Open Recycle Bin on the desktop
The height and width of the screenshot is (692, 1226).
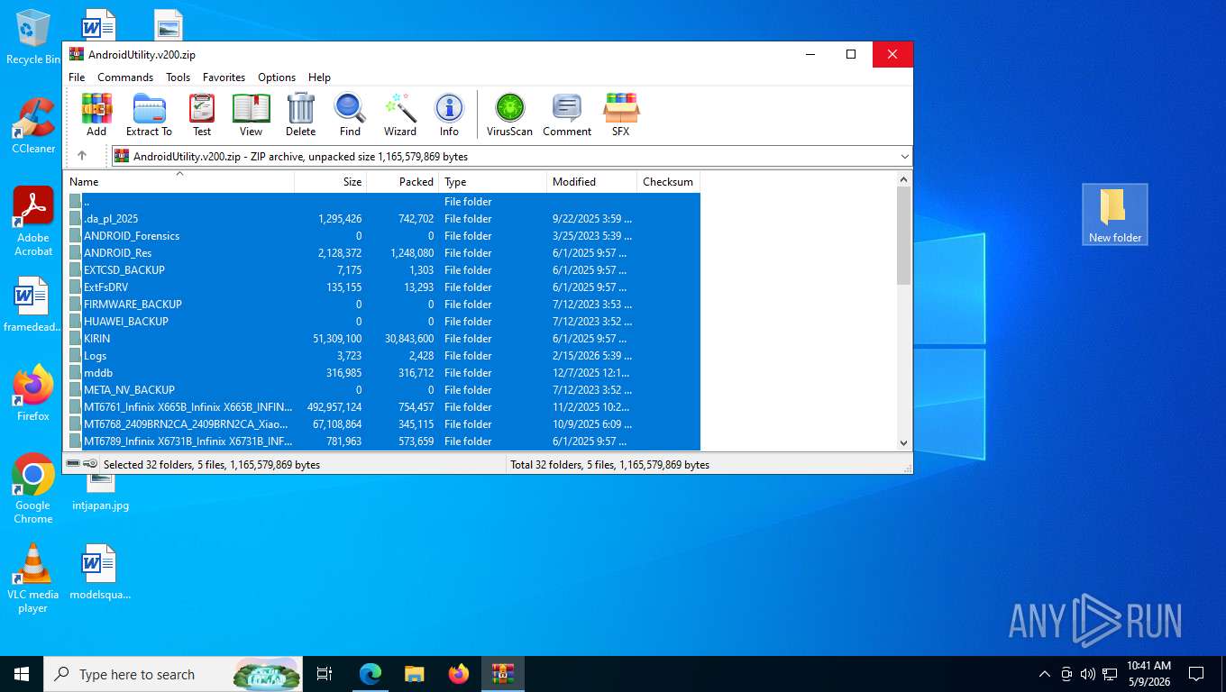point(32,37)
